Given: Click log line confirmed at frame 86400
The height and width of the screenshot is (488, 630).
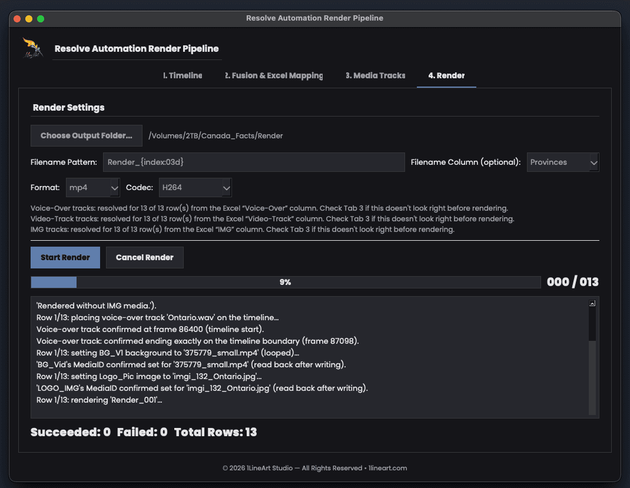Looking at the screenshot, I should point(150,329).
